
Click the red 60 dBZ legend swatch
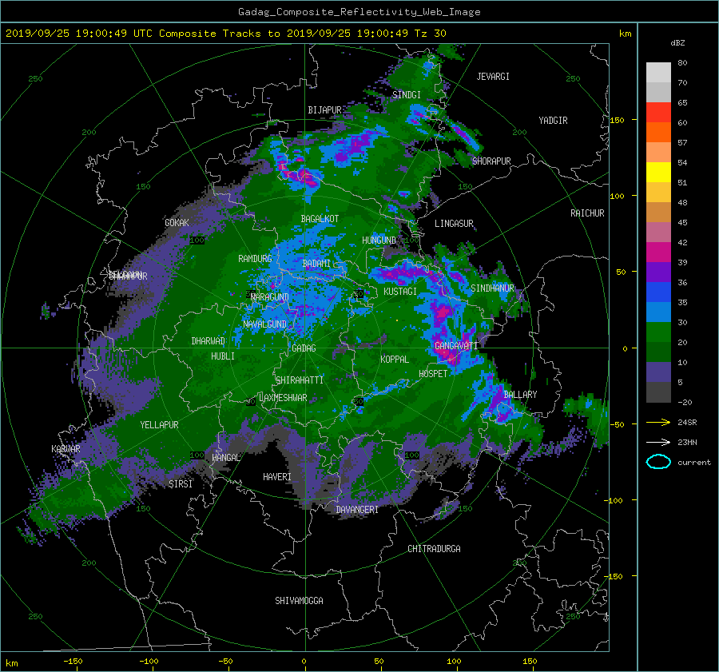coord(658,112)
